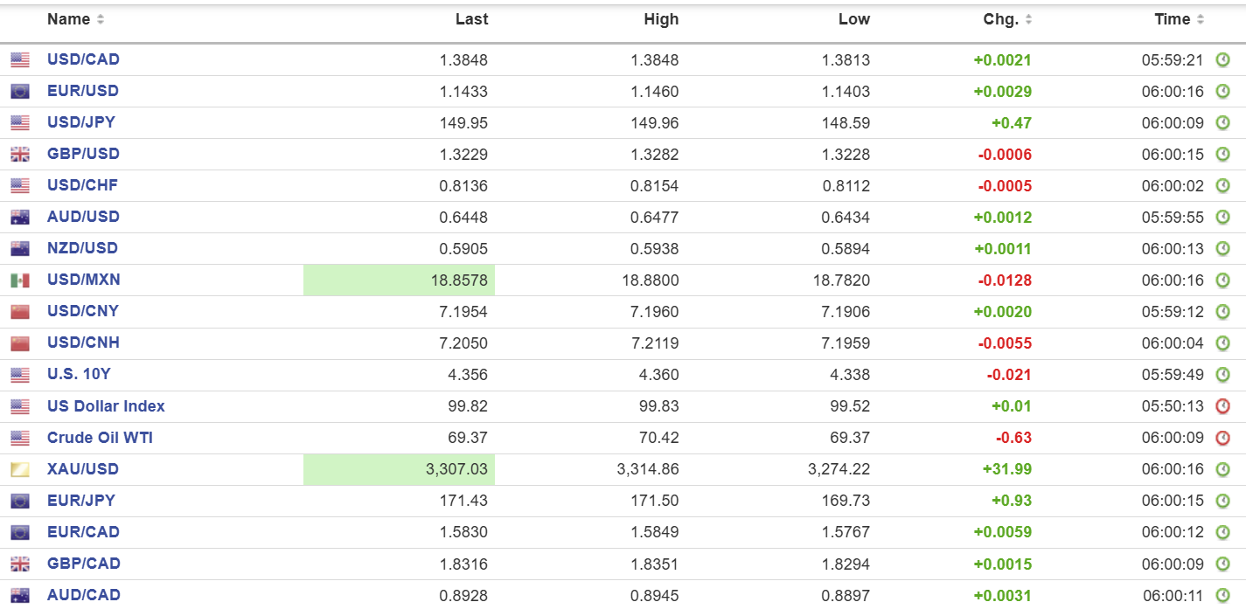The width and height of the screenshot is (1246, 609).
Task: Click the red clock icon in Crude Oil WTI row
Action: 1223,438
